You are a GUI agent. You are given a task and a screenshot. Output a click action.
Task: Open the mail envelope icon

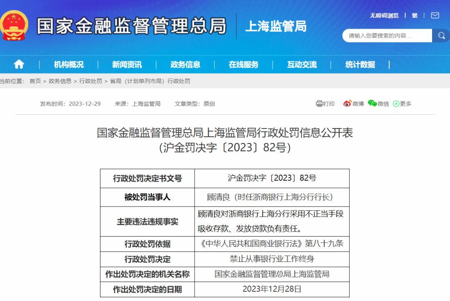[435, 15]
